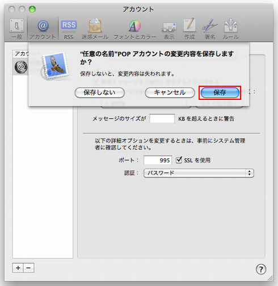Click the green zoom window button
Image resolution: width=278 pixels, height=286 pixels.
32,9
